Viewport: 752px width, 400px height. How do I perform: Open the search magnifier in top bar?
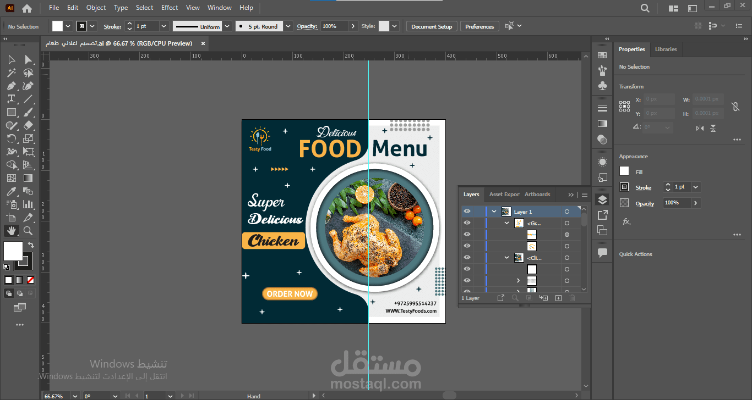point(645,8)
